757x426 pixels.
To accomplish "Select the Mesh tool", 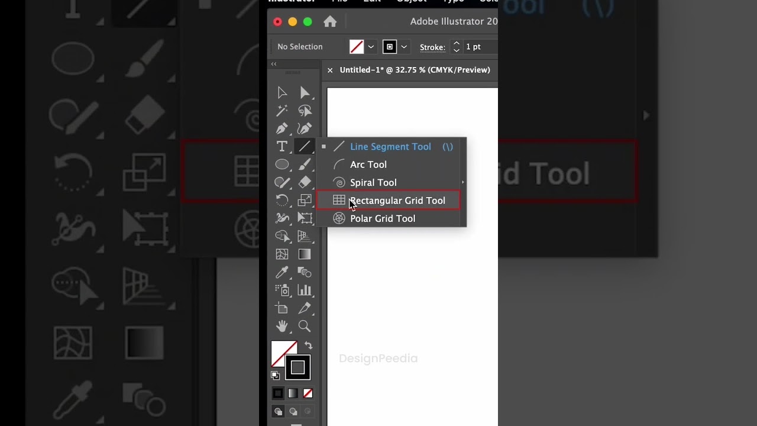I will tap(282, 254).
